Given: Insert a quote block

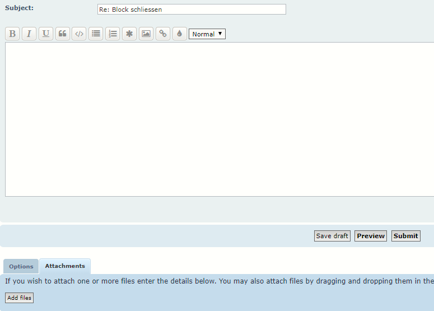Looking at the screenshot, I should pos(63,34).
